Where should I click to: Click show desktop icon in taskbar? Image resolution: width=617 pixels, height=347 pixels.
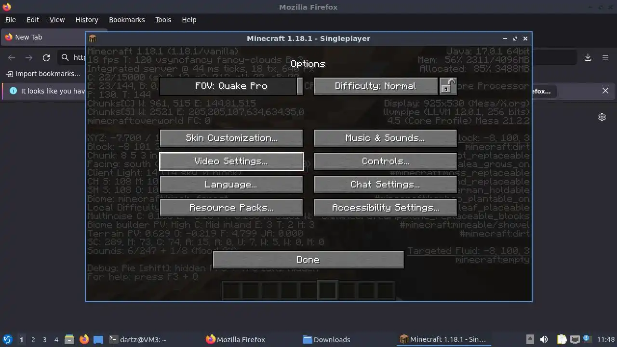[98, 339]
